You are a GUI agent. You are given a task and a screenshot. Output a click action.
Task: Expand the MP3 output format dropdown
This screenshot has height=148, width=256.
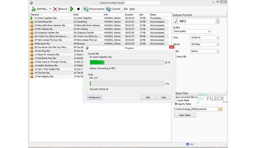pyautogui.click(x=217, y=21)
